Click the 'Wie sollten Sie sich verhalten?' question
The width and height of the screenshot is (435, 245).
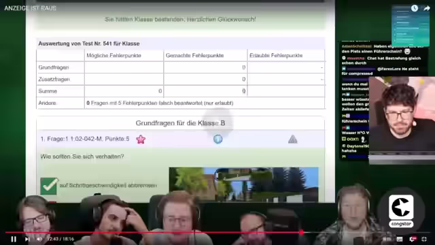(82, 157)
